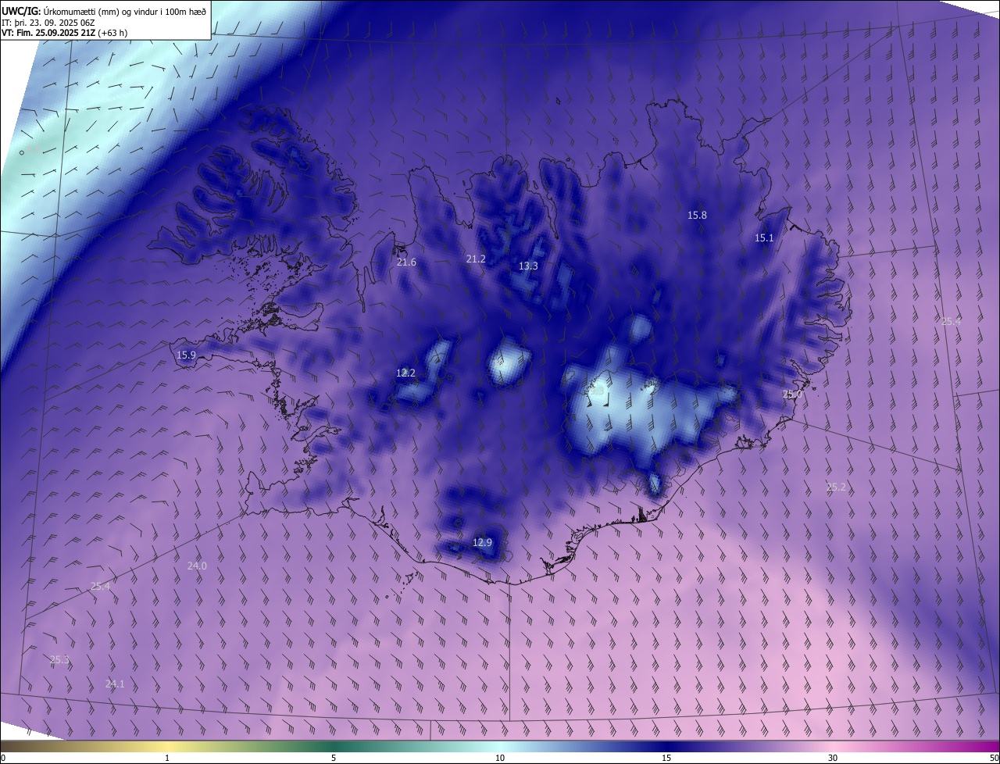Image resolution: width=1000 pixels, height=764 pixels.
Task: Click the initial time line "IT: þri. 23. 09. 2025 06Z"
Action: (x=48, y=22)
